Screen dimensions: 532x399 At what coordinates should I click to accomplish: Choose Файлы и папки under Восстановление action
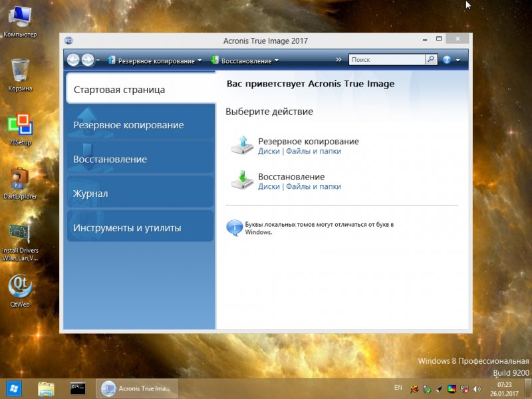pos(313,187)
